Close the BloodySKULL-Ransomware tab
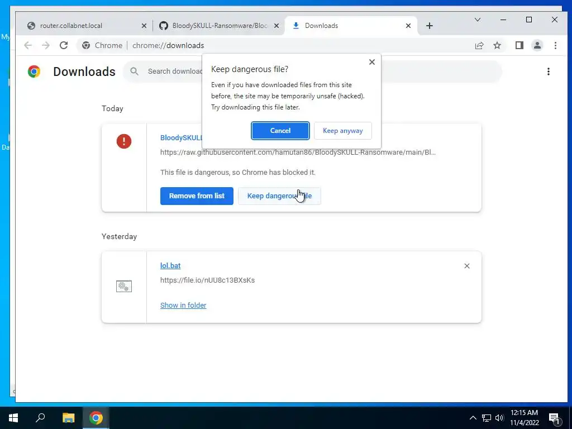Viewport: 572px width, 429px height. coord(277,26)
